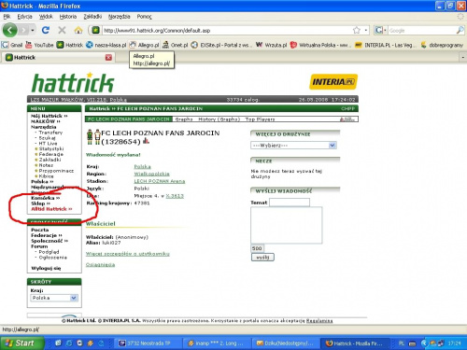Image resolution: width=467 pixels, height=350 pixels.
Task: Click the wyślij send button
Action: pyautogui.click(x=262, y=258)
